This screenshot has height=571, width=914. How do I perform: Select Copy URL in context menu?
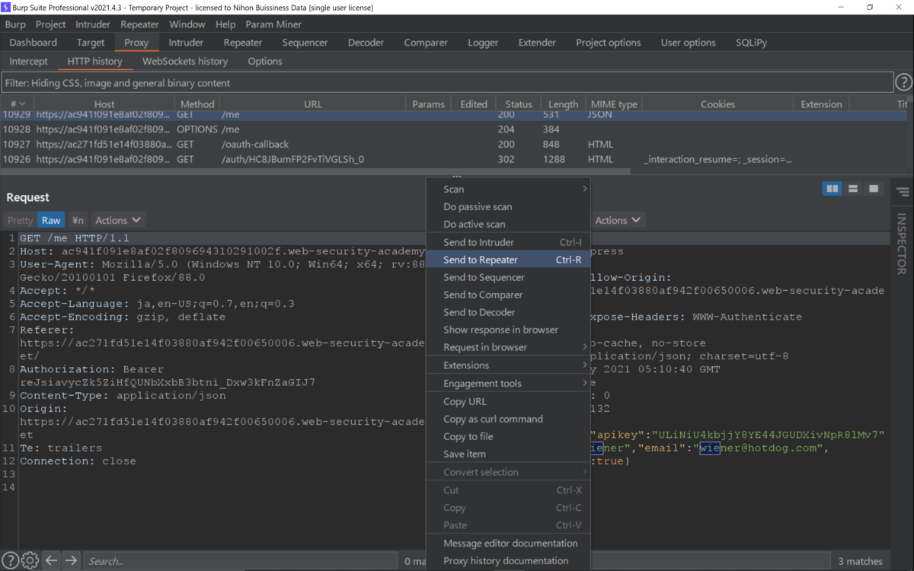[x=508, y=401]
